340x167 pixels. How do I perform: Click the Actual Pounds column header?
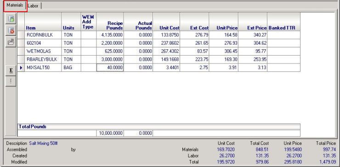pyautogui.click(x=138, y=22)
